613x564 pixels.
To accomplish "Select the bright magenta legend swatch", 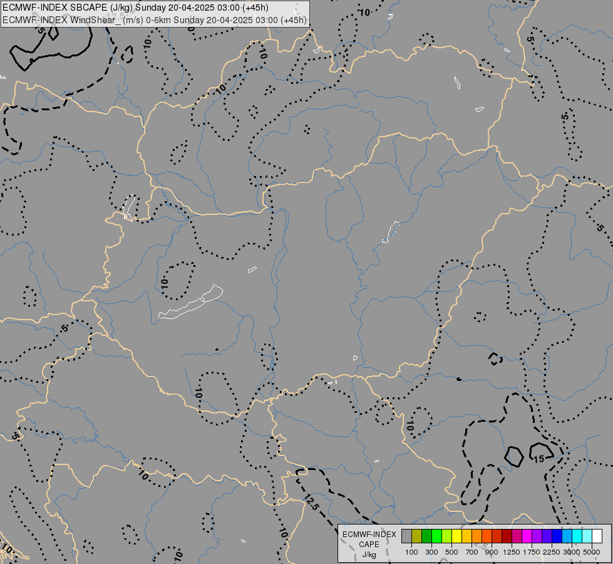I will point(527,536).
